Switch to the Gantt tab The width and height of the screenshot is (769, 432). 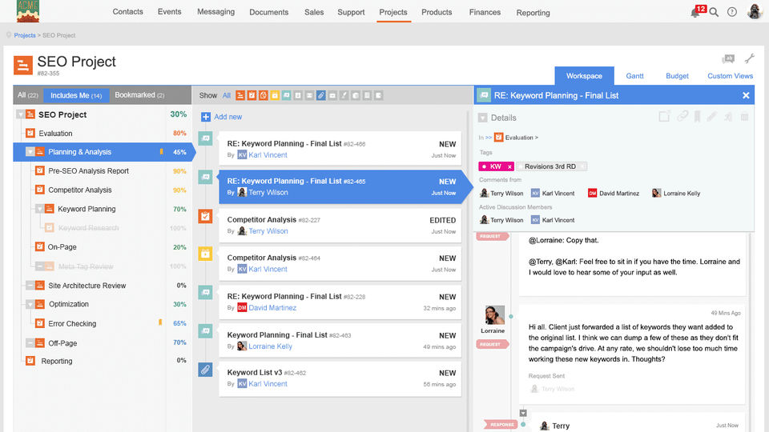pos(634,76)
